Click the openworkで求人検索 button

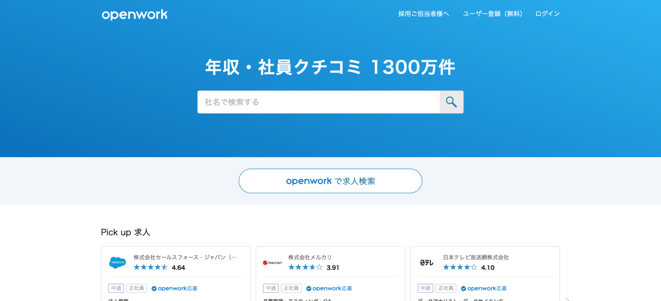tap(330, 181)
